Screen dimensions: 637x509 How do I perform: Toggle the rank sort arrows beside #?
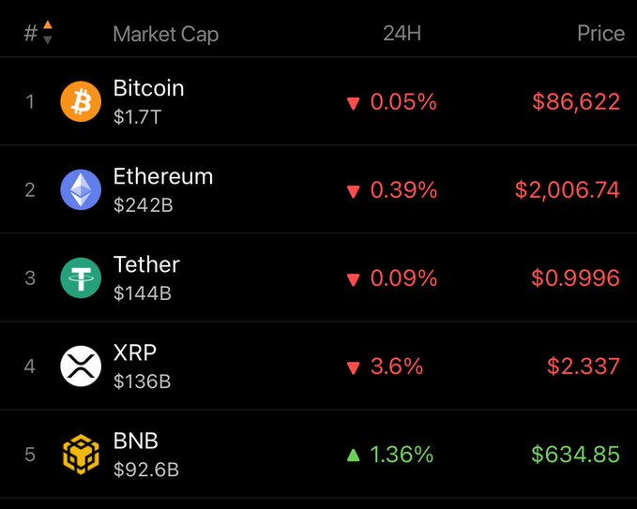[47, 33]
